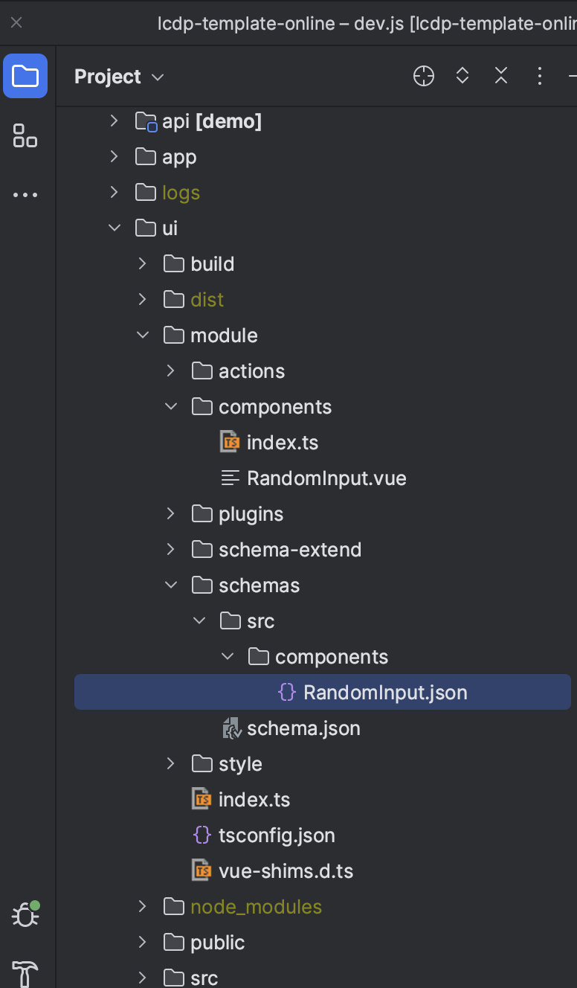Image resolution: width=577 pixels, height=988 pixels.
Task: Open the Debug tool window
Action: click(x=25, y=914)
